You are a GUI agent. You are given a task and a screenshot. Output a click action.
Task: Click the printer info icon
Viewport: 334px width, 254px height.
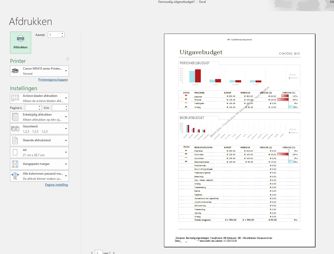[67, 59]
